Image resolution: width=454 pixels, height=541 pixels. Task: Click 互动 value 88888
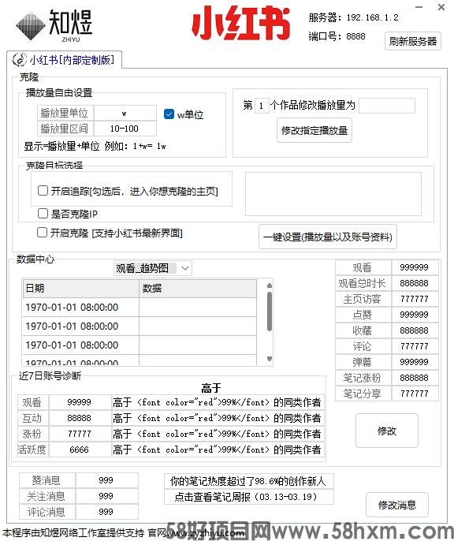(x=80, y=418)
